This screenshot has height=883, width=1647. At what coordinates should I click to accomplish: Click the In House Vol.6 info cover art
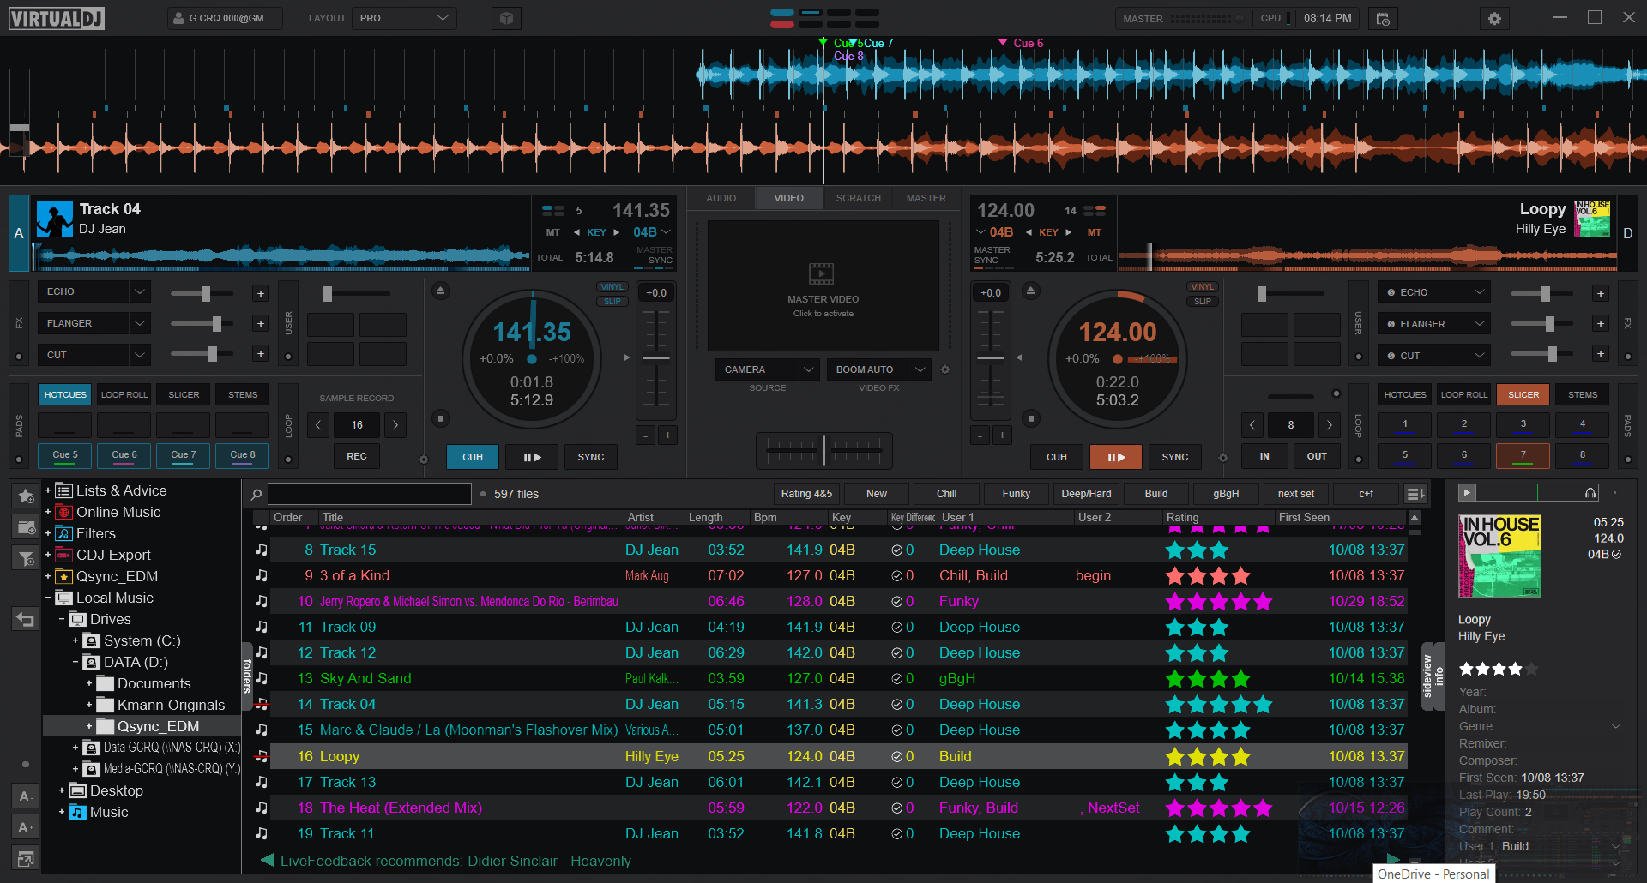[1499, 556]
